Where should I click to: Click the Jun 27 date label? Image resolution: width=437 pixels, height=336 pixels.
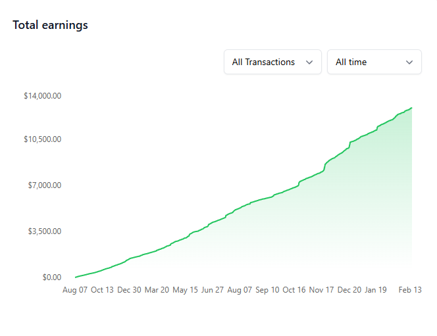click(212, 290)
